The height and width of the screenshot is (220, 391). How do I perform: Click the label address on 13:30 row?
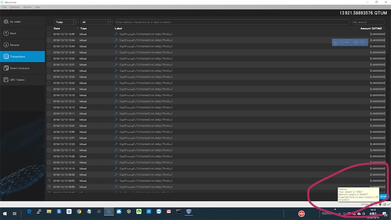(x=146, y=71)
